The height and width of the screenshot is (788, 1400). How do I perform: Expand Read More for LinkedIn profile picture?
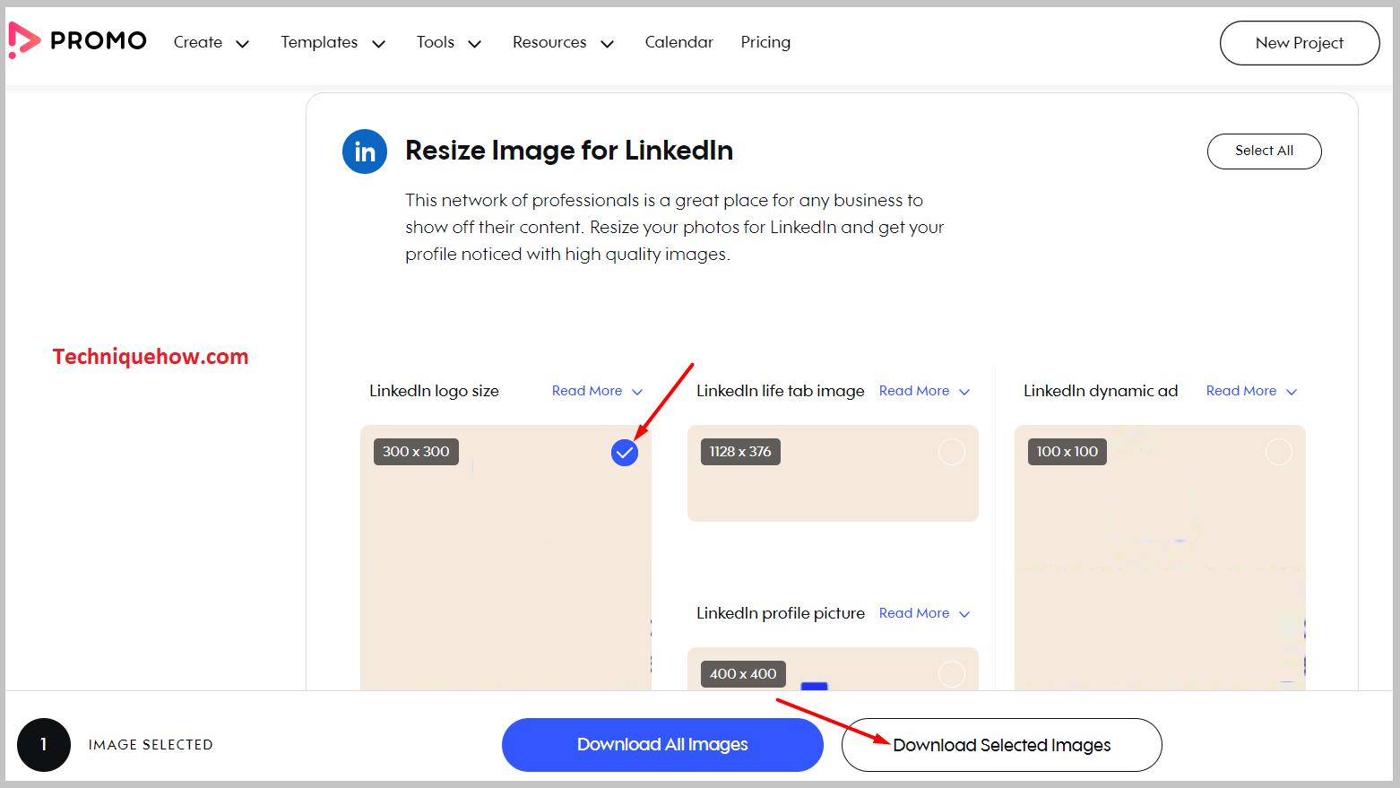[924, 613]
